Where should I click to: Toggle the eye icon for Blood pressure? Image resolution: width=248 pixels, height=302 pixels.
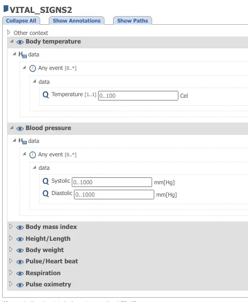click(x=20, y=128)
